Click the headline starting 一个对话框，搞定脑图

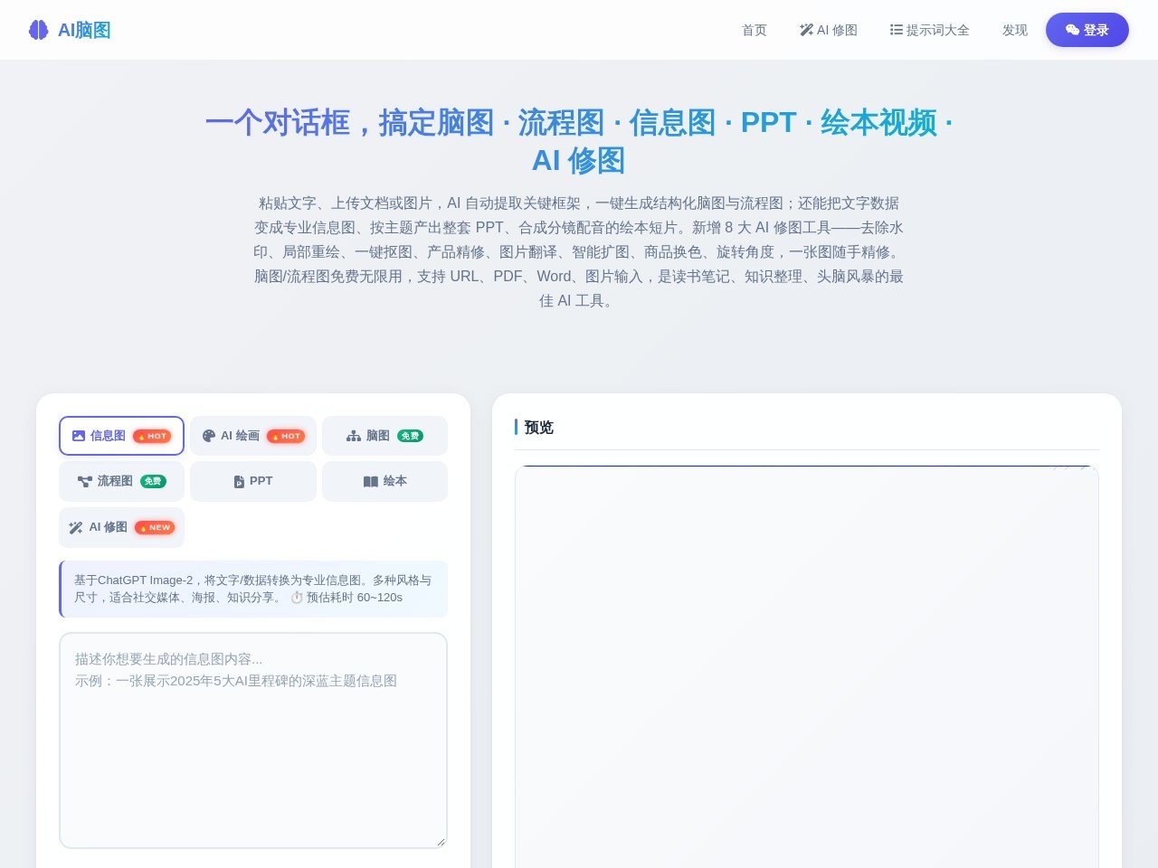coord(579,141)
